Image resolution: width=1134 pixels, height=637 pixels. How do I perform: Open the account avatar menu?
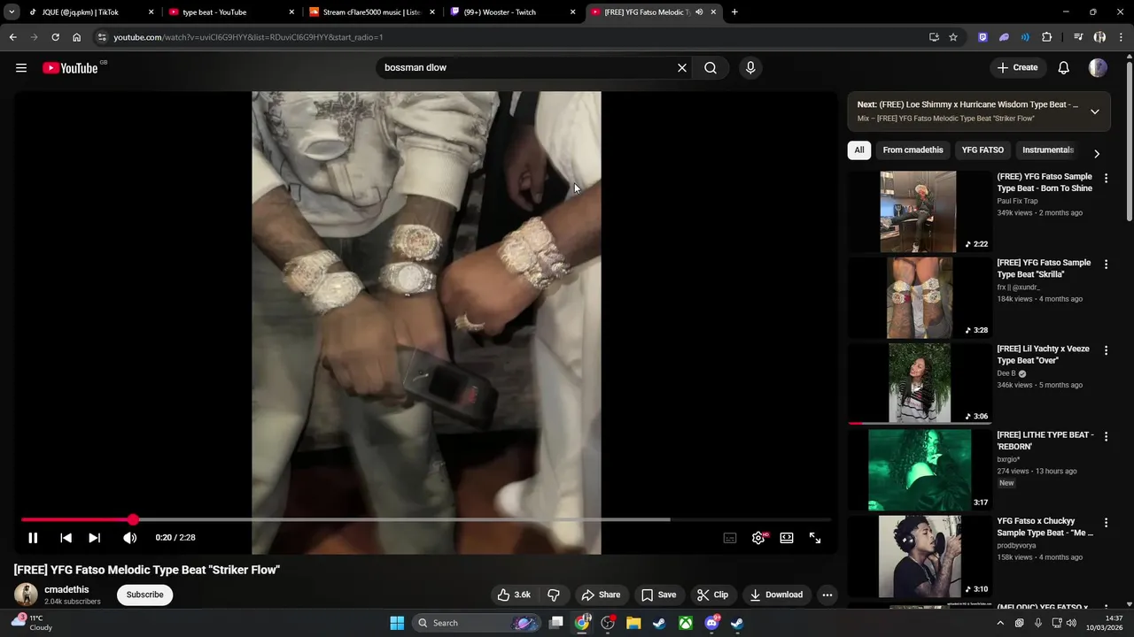(1098, 68)
